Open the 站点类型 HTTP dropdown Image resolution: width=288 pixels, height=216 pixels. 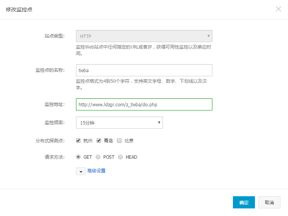144,36
